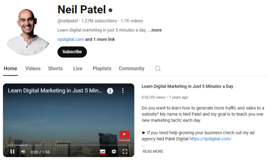The image size is (272, 164).
Task: Search the channel with the magnifier icon
Action: coord(158,69)
